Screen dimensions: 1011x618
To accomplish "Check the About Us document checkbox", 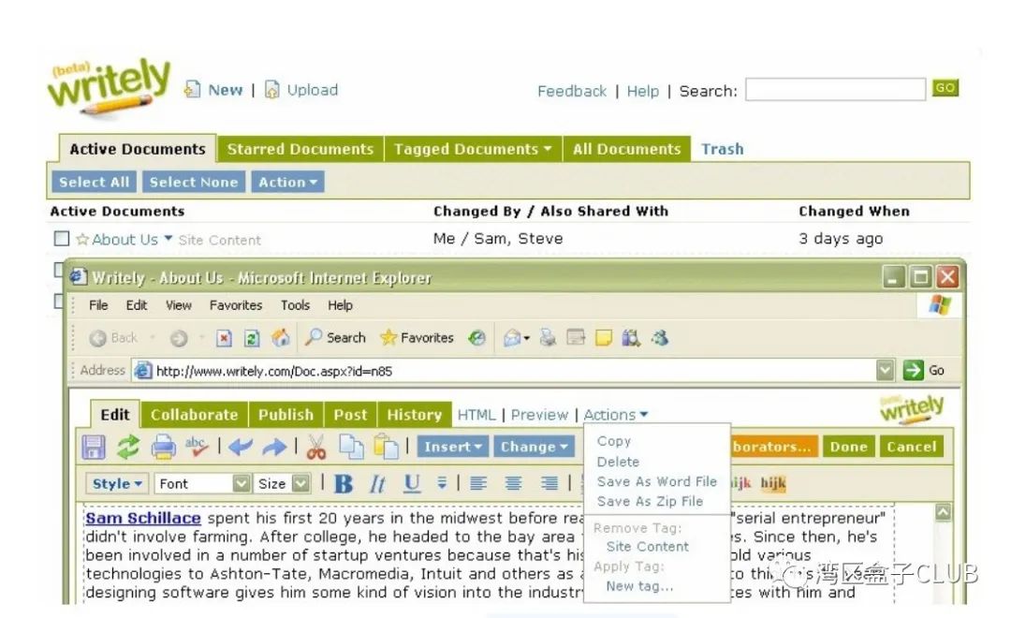I will point(62,239).
